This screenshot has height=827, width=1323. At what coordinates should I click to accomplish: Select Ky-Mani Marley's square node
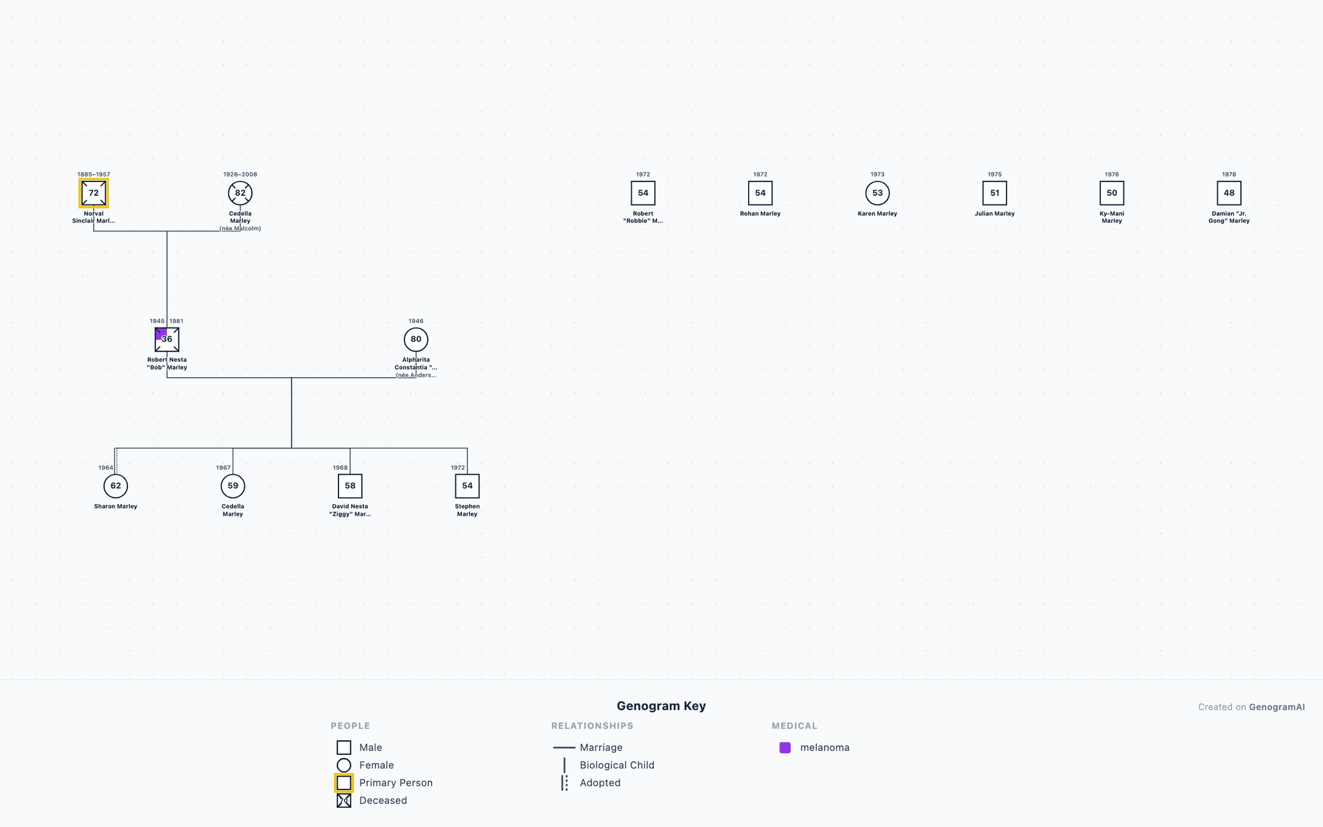click(1112, 193)
